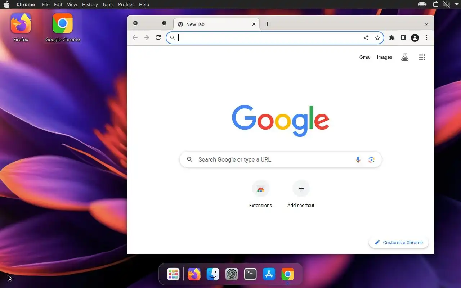
Task: Open the Extensions shortcut tile
Action: pos(260,194)
